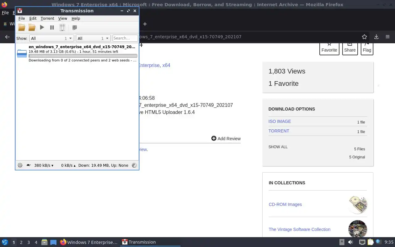
Task: Open the network tray icon
Action: point(362,242)
